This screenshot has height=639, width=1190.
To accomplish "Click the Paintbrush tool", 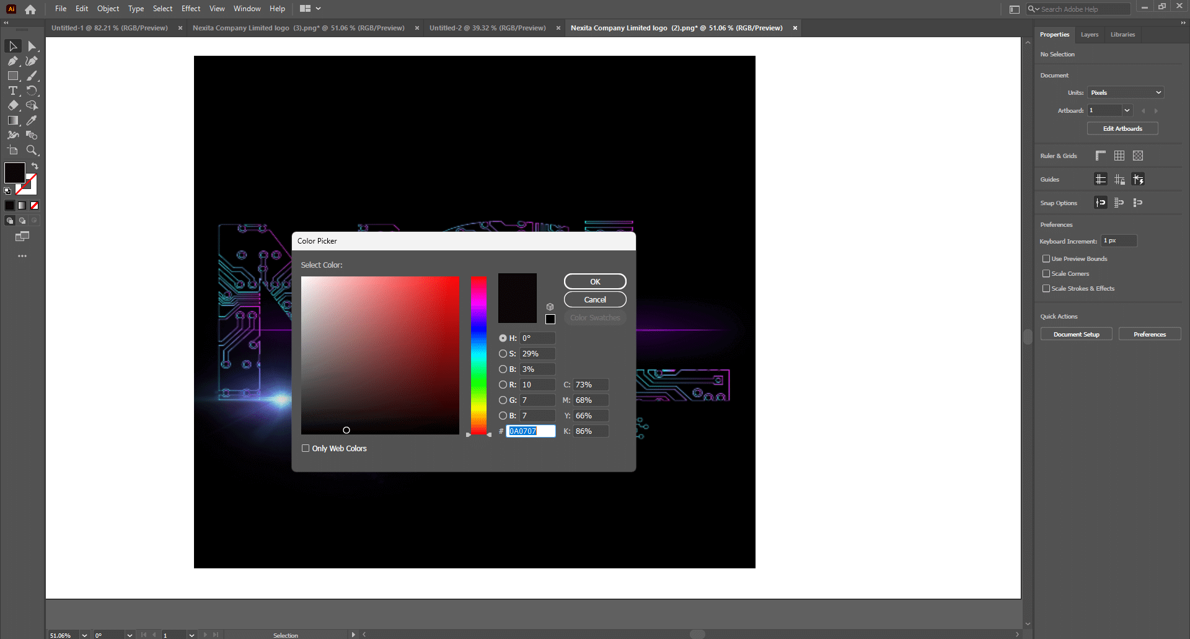I will [x=32, y=76].
